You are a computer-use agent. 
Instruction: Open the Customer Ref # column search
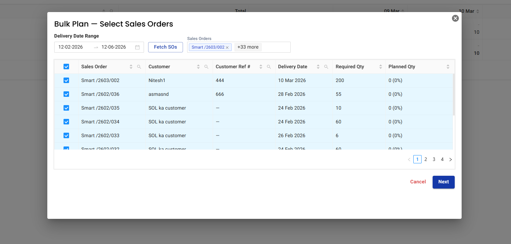[x=269, y=67]
